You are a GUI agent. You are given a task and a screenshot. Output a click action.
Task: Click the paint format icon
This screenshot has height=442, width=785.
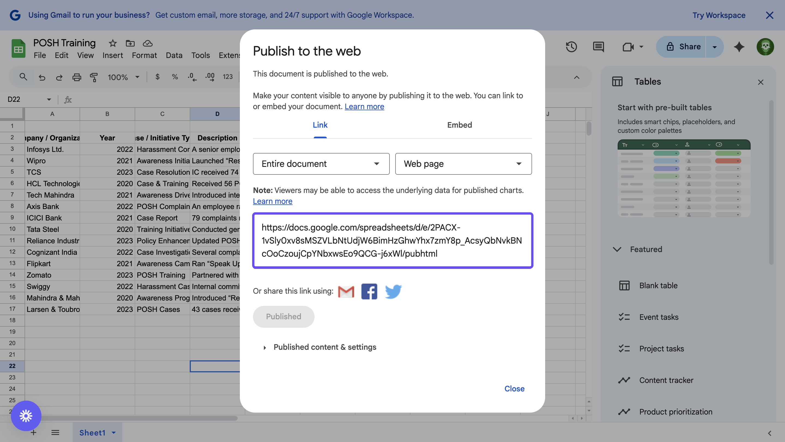coord(94,77)
